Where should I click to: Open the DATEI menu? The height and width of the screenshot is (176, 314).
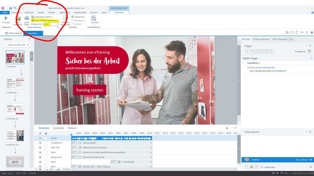pyautogui.click(x=5, y=13)
